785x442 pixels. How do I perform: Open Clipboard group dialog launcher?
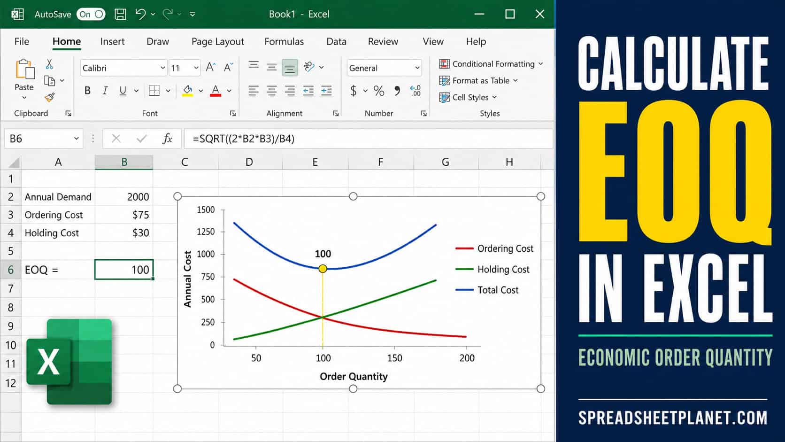[x=69, y=113]
